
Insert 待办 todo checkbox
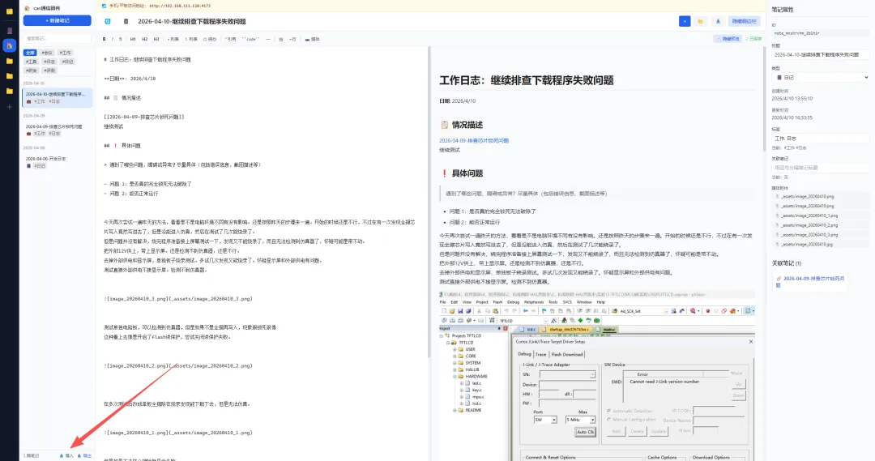[x=210, y=39]
